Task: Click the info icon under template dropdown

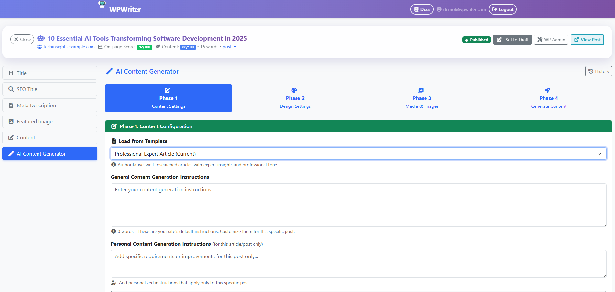Action: (x=113, y=165)
